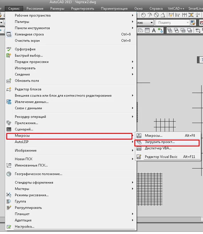This screenshot has height=234, width=203.
Task: Expand the Изображение submenu arrow
Action: [132, 150]
